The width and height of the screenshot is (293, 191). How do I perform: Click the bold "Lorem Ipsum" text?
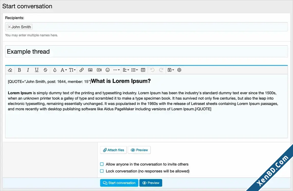click(x=20, y=93)
